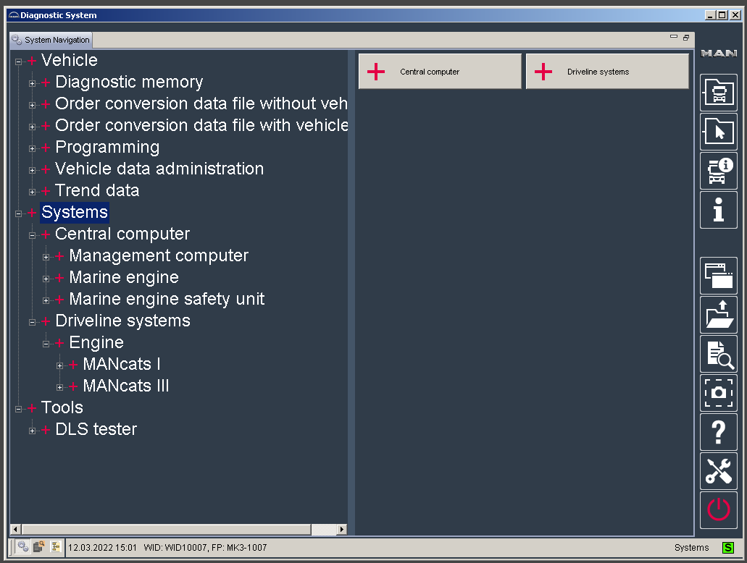Click the red power icon to exit
Screen dimensions: 747x563
click(719, 510)
